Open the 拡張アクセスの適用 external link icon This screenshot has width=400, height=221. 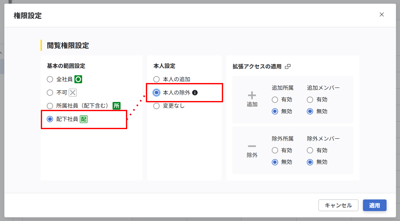point(288,67)
